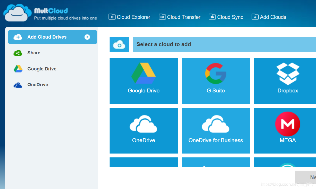Click the green Share icon
This screenshot has height=189, width=316.
(x=18, y=53)
